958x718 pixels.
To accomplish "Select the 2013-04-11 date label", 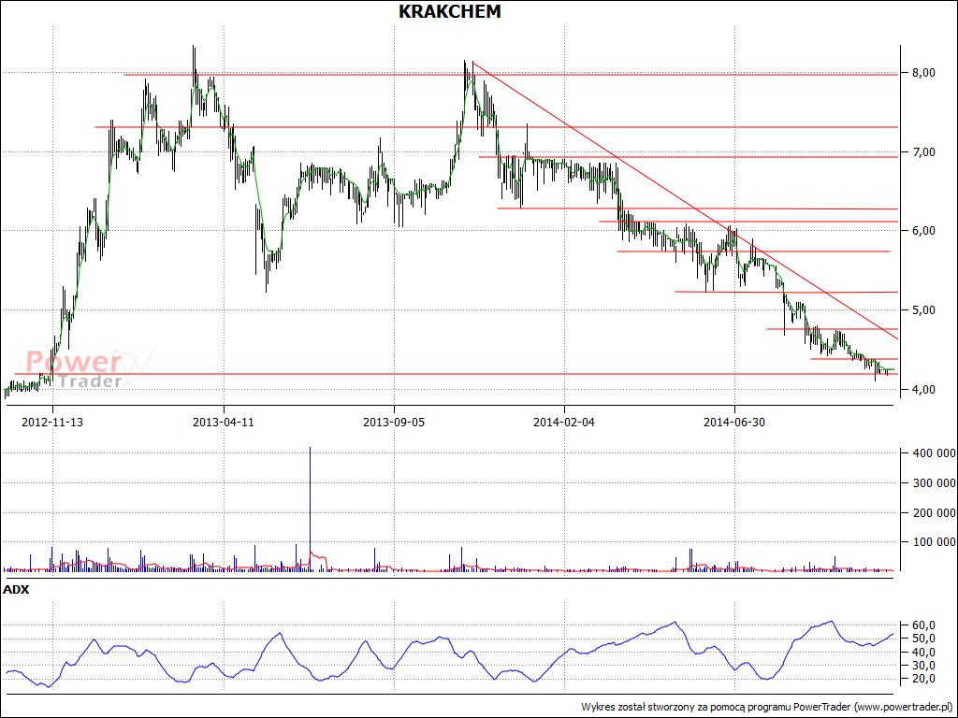I will pyautogui.click(x=223, y=422).
